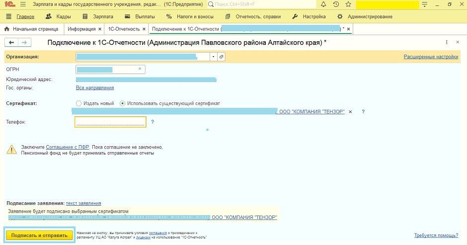Viewport: 467px width, 245px height.
Task: Open Кадры menu section
Action: [x=64, y=17]
